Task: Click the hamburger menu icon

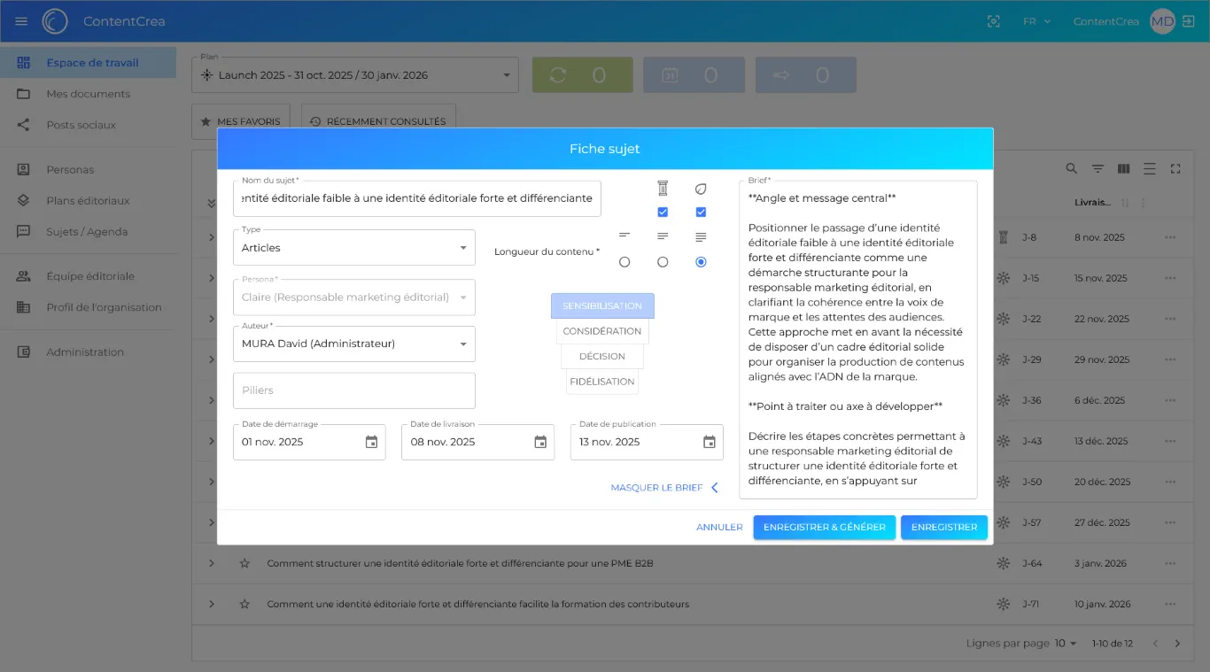Action: pyautogui.click(x=21, y=21)
